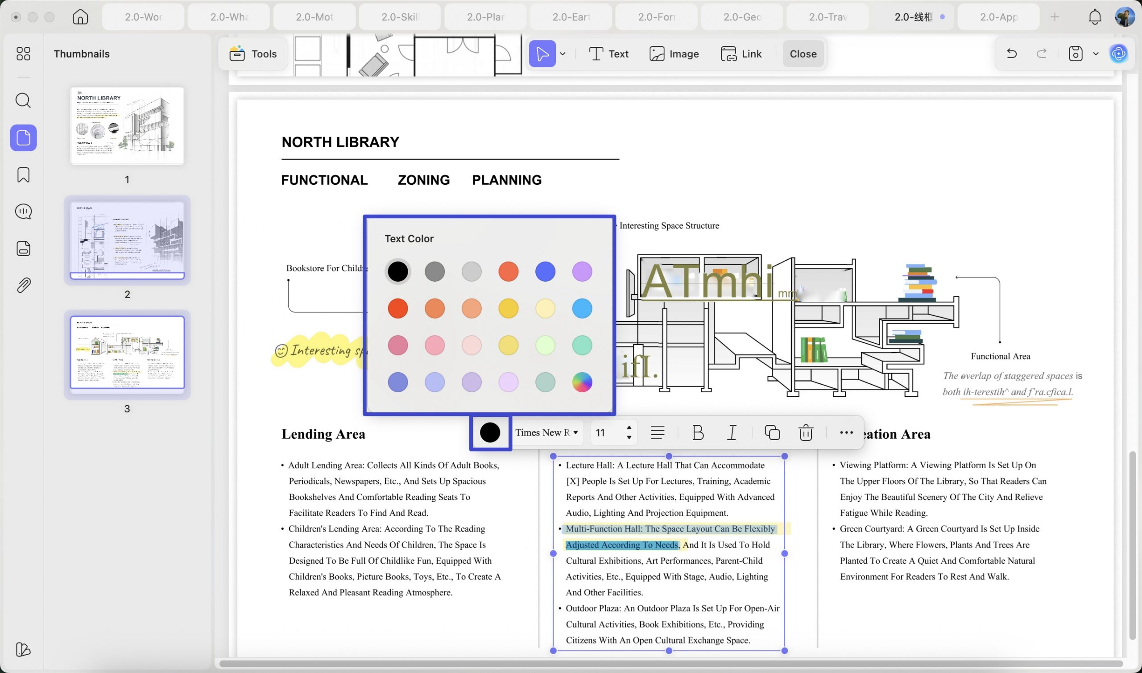Screen dimensions: 1142x673
Task: Pick the sky blue color swatch
Action: pyautogui.click(x=582, y=308)
